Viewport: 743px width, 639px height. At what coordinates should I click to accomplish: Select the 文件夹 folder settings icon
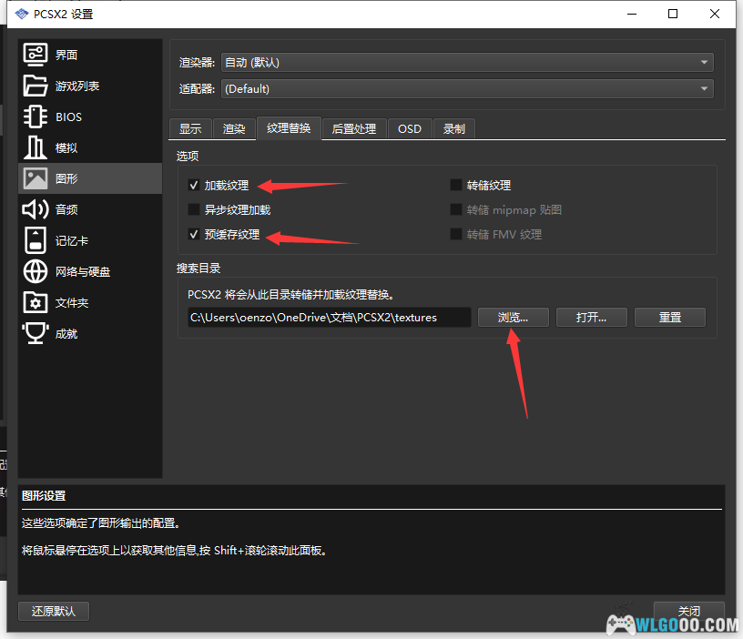(36, 302)
